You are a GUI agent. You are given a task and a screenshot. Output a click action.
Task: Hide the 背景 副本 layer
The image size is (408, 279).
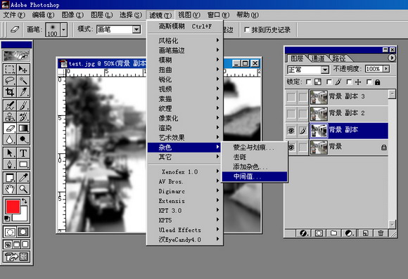(x=291, y=131)
